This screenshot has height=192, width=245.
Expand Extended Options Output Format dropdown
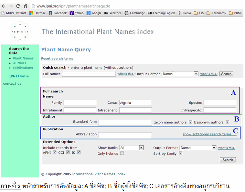(197, 148)
